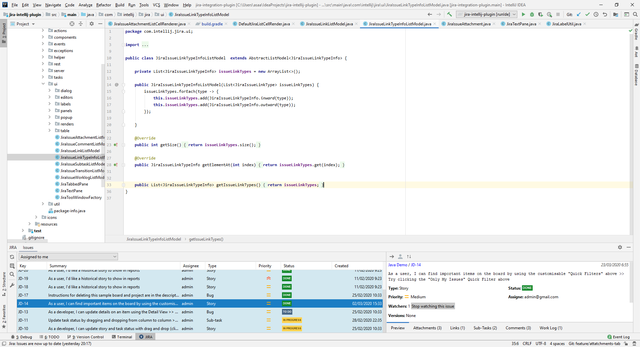The height and width of the screenshot is (347, 640).
Task: Open the Work Log (1) tab
Action: tap(551, 328)
